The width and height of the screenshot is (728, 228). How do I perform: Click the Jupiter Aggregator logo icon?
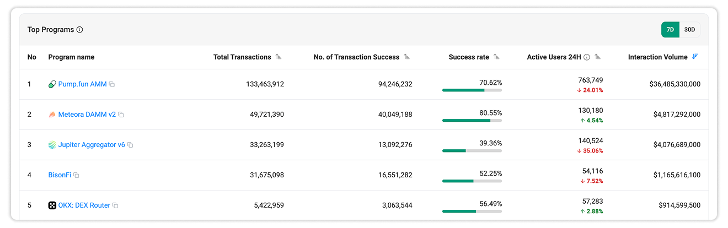pos(52,145)
